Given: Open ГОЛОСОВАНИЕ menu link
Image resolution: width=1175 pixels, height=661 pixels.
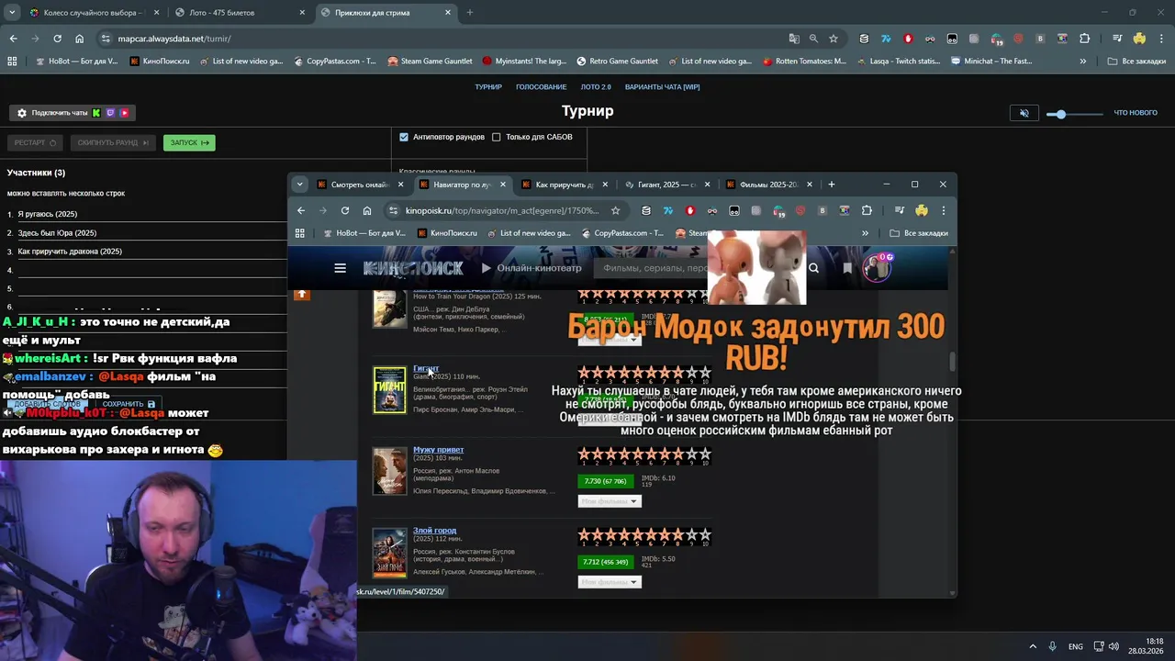Looking at the screenshot, I should [541, 86].
